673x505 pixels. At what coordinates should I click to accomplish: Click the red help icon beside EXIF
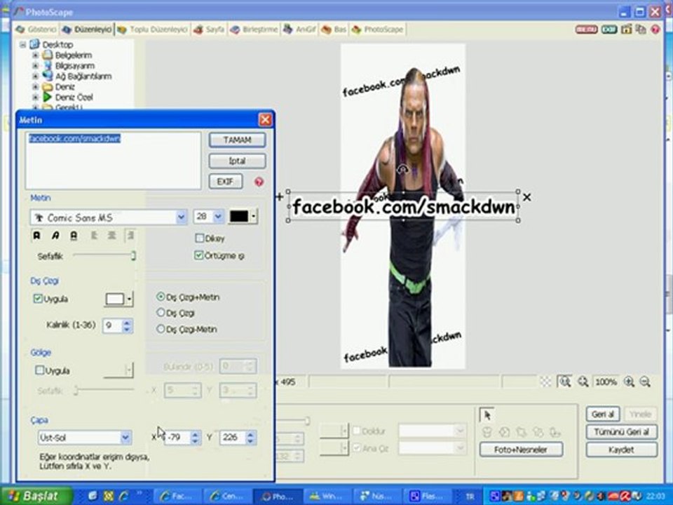[x=259, y=182]
